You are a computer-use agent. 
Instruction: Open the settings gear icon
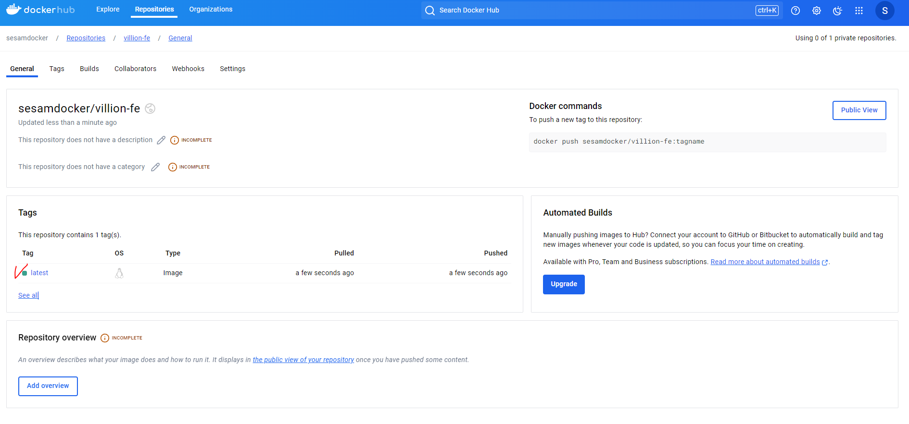point(817,11)
